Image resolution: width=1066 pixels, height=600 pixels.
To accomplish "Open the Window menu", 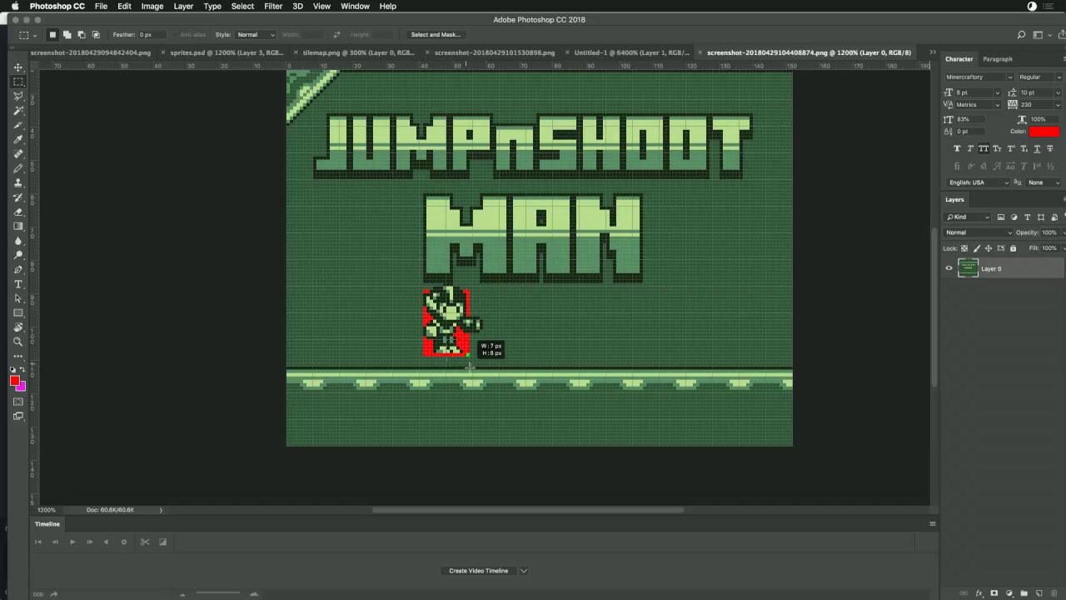I will tap(355, 7).
